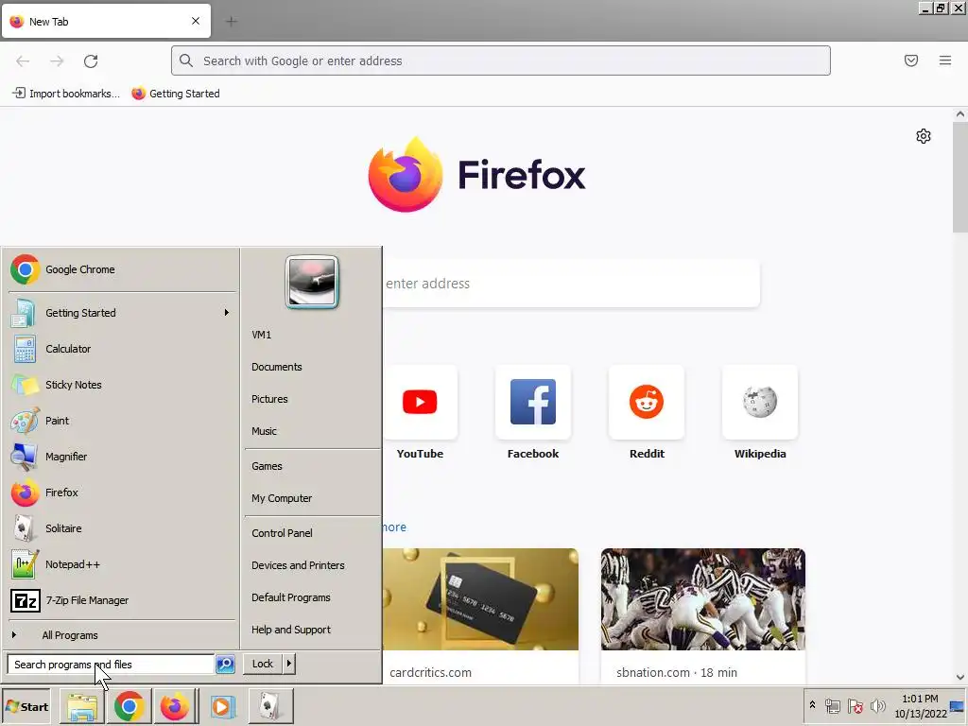
Task: Open Sticky Notes in the Start menu
Action: point(122,385)
